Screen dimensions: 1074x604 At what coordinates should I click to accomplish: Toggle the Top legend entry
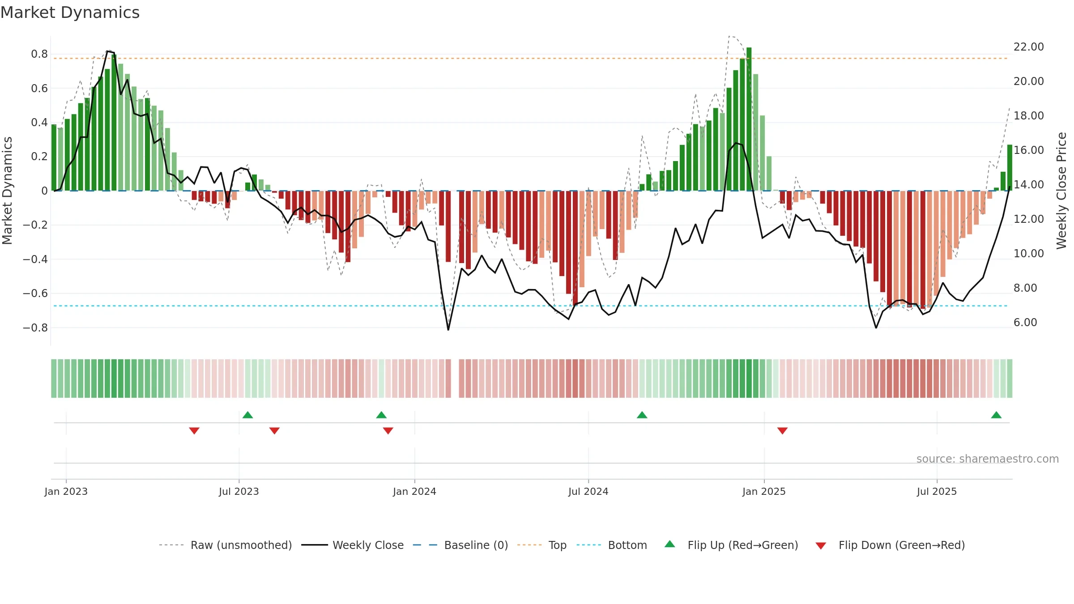click(542, 545)
